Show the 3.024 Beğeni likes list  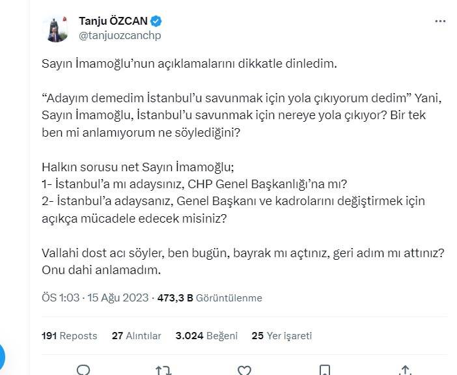pyautogui.click(x=206, y=336)
